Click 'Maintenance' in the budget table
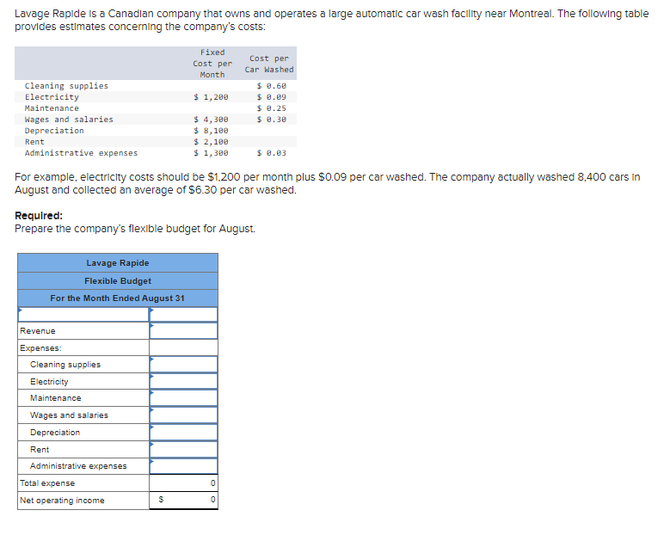Screen dimensions: 670x541 (56, 398)
